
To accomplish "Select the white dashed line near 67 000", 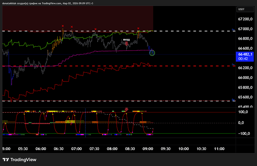I will (x=186, y=31).
